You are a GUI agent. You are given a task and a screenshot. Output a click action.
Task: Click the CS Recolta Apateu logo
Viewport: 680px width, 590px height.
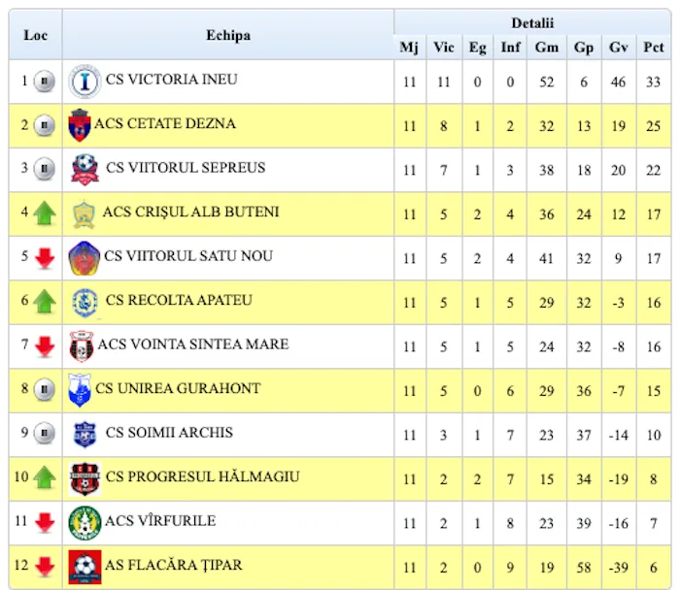coord(85,303)
